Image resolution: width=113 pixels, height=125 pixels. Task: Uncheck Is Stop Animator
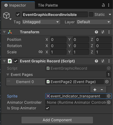pyautogui.click(x=47, y=108)
